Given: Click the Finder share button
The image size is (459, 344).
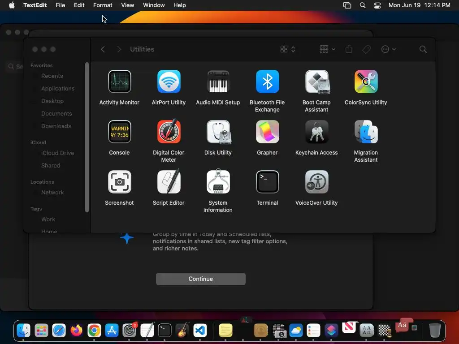Looking at the screenshot, I should (349, 49).
